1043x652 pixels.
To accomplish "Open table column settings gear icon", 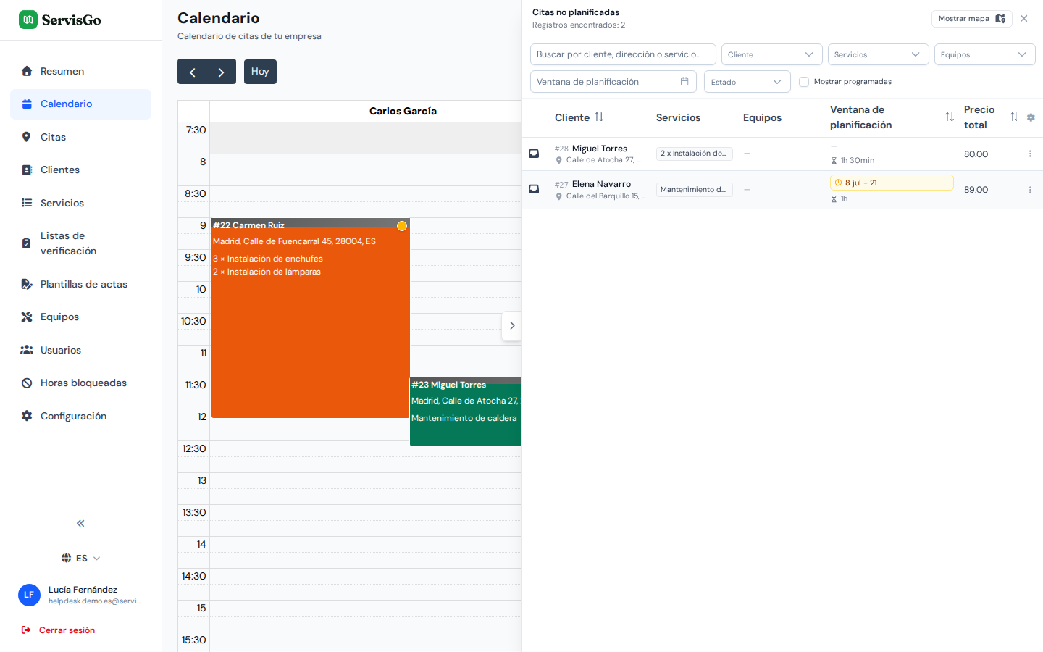I will [1031, 117].
